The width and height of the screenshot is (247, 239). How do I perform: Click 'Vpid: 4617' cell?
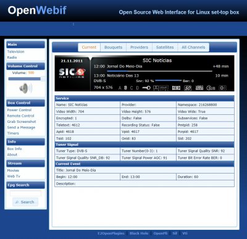pyautogui.click(x=148, y=132)
